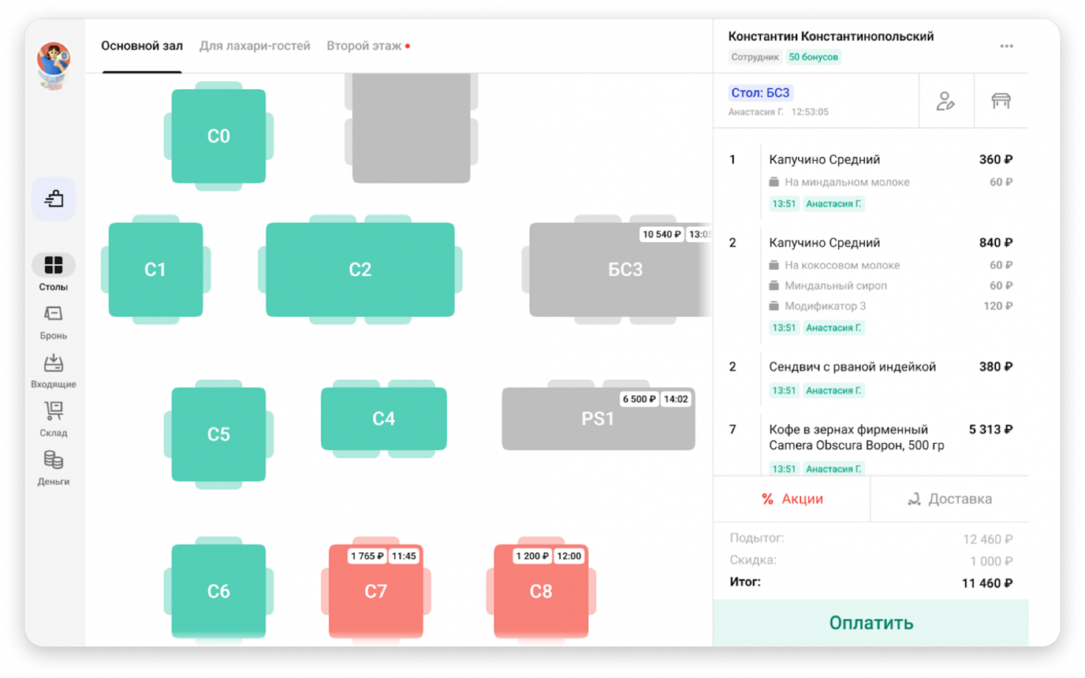Open the Столы tables section
This screenshot has width=1085, height=678.
(54, 273)
